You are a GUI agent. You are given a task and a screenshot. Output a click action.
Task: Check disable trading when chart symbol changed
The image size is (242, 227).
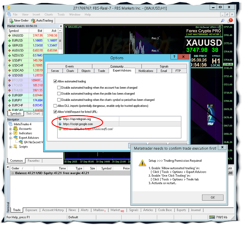[x=59, y=100]
